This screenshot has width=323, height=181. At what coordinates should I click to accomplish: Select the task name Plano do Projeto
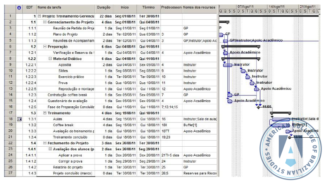click(65, 34)
